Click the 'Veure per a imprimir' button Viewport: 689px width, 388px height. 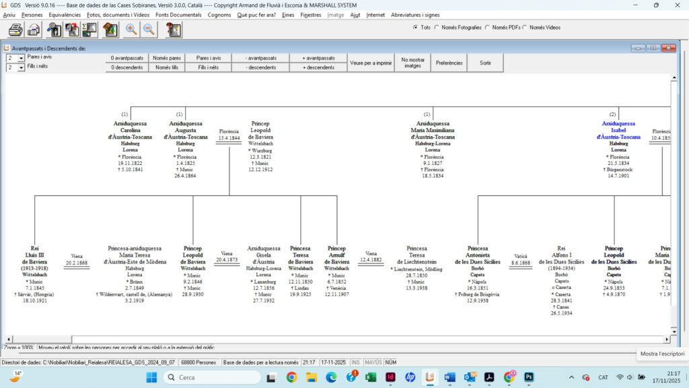coord(371,63)
